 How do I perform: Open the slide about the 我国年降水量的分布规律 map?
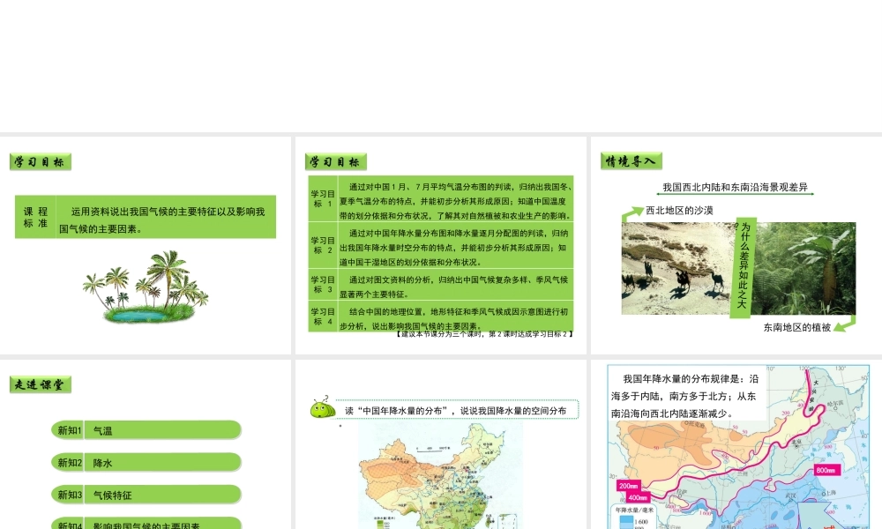(736, 444)
